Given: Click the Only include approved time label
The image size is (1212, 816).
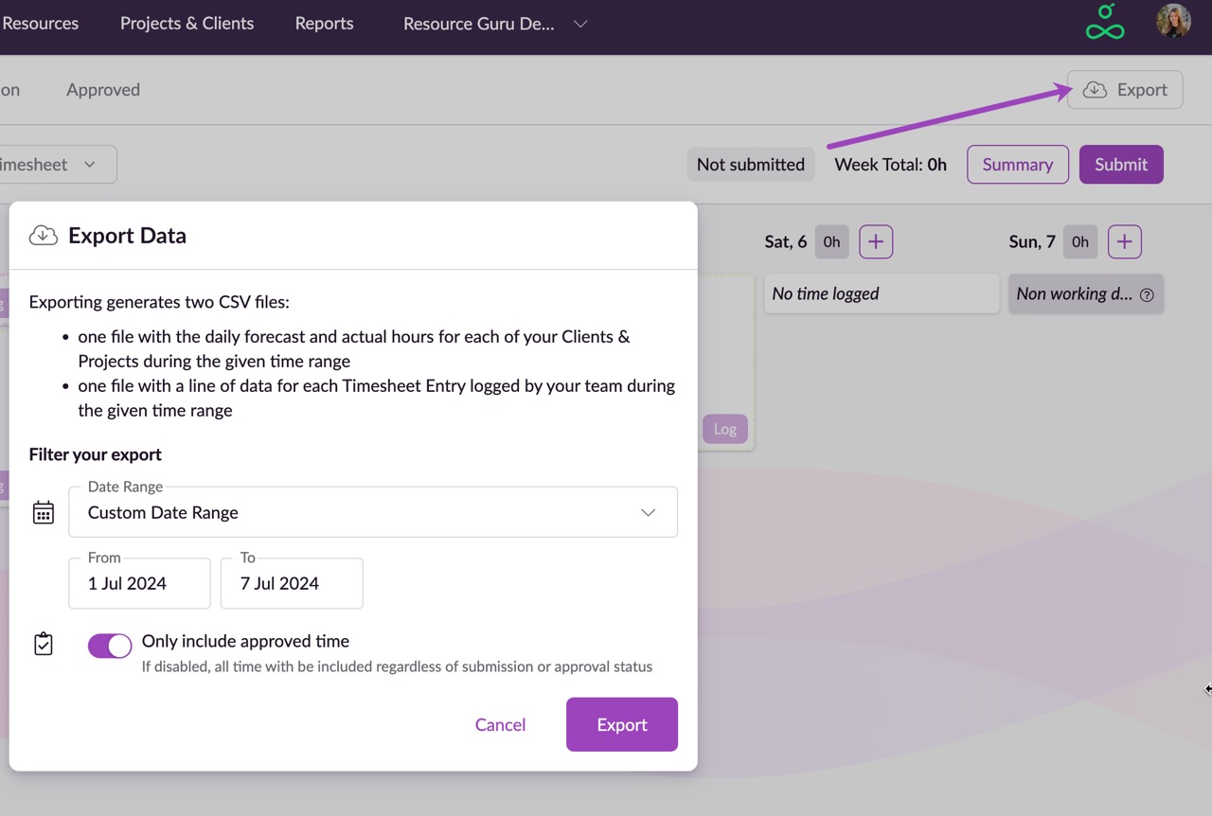Looking at the screenshot, I should 245,641.
